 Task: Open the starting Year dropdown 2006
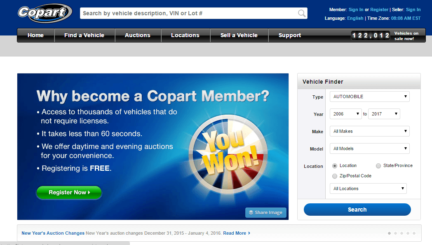(345, 114)
